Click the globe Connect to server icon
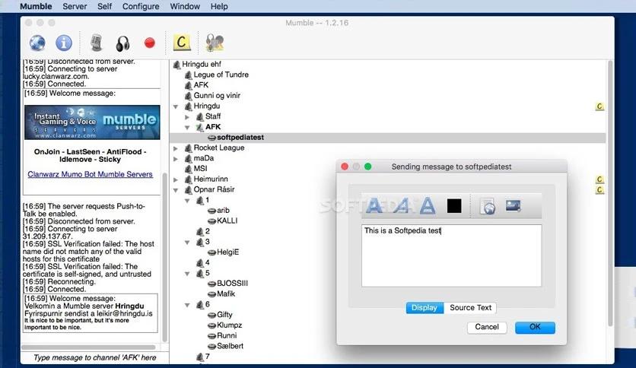 tap(37, 43)
